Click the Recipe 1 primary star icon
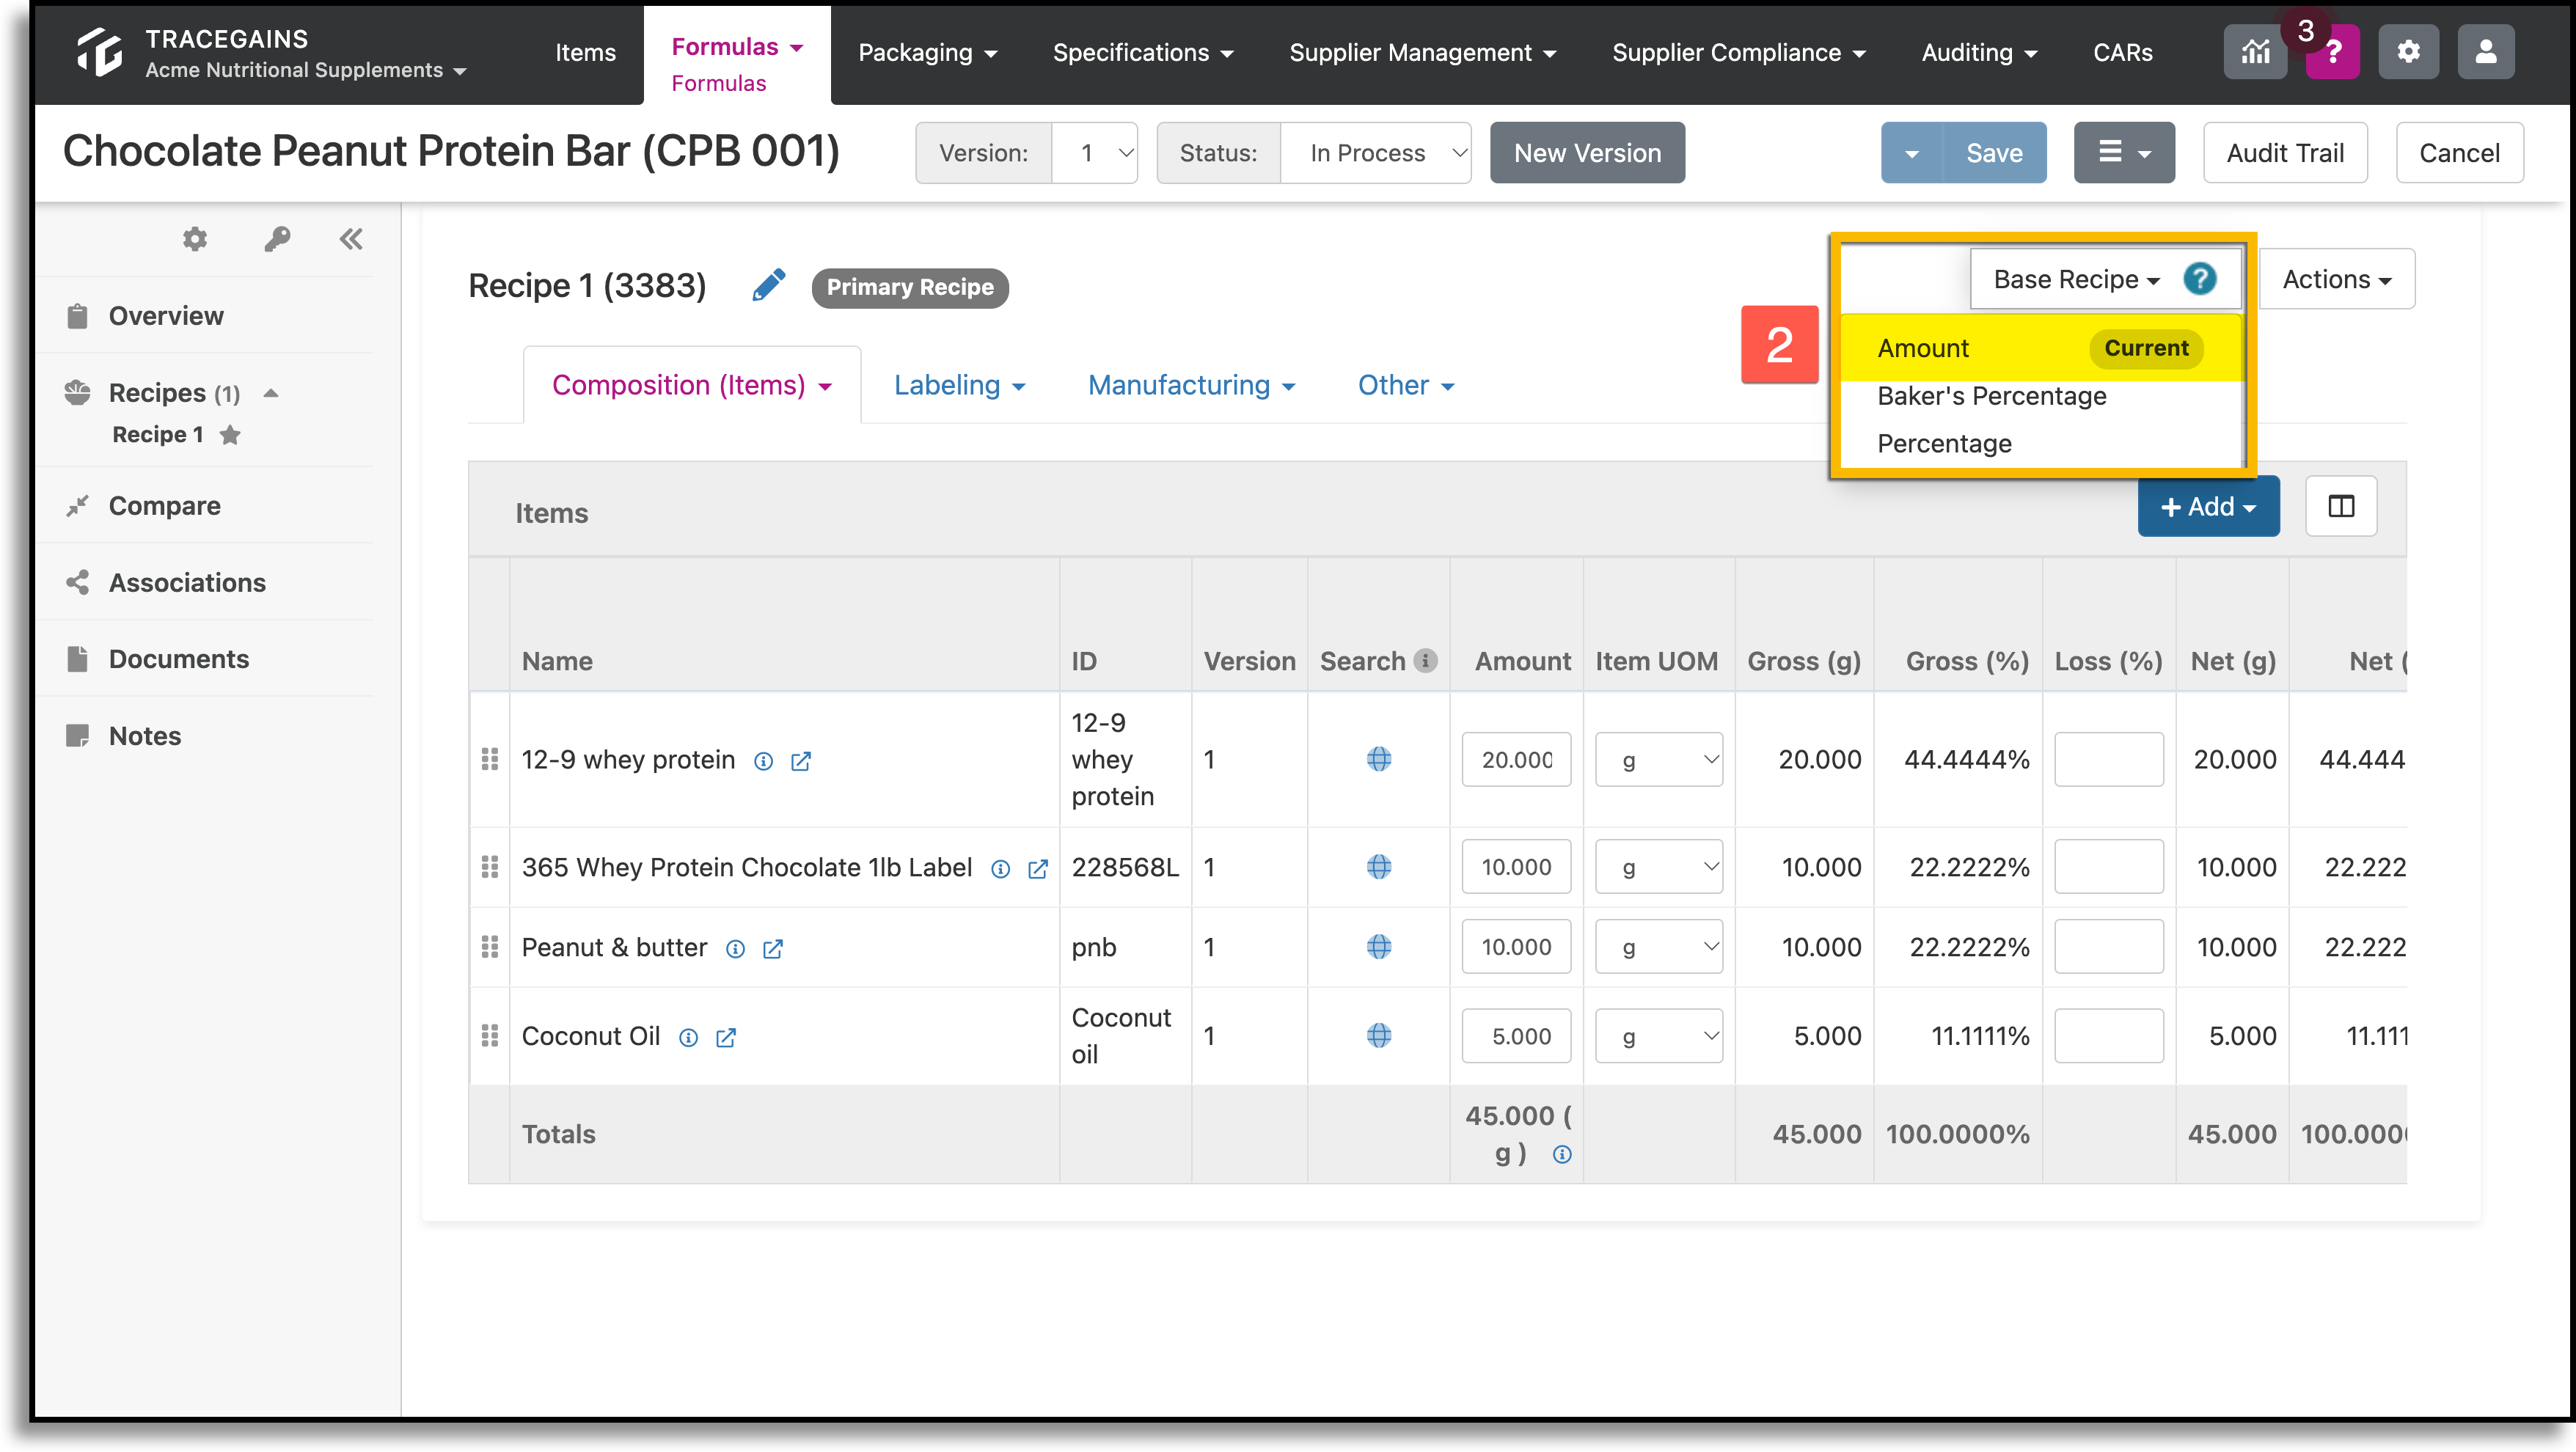The image size is (2576, 1452). tap(230, 434)
